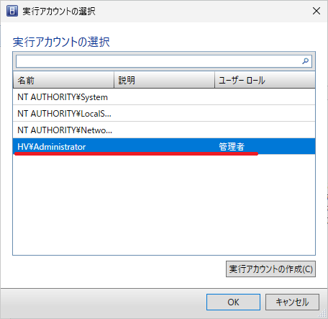Click the 実行アカウントの作成(C) button
The image size is (328, 319).
click(x=270, y=269)
